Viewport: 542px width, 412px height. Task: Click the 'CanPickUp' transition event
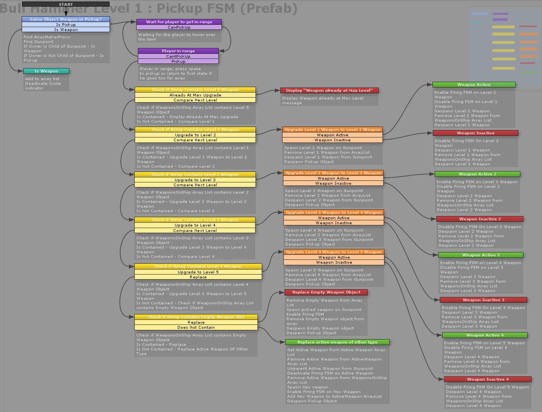click(179, 27)
